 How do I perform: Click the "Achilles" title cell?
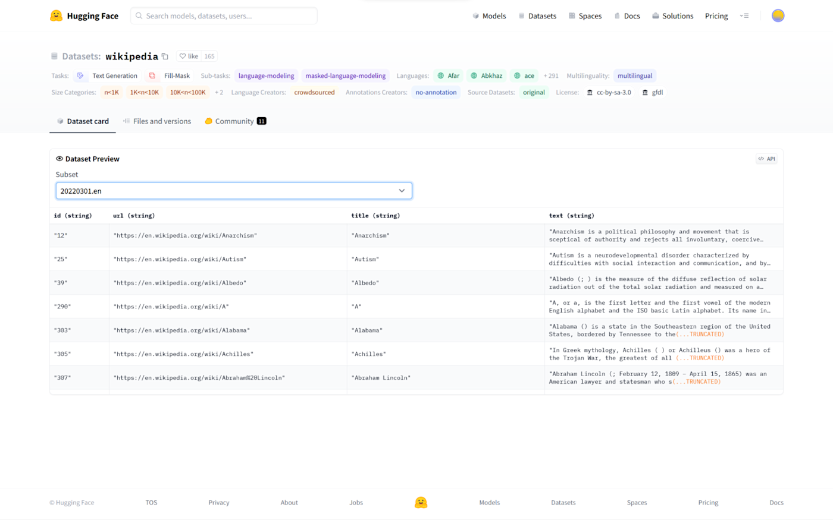446,354
